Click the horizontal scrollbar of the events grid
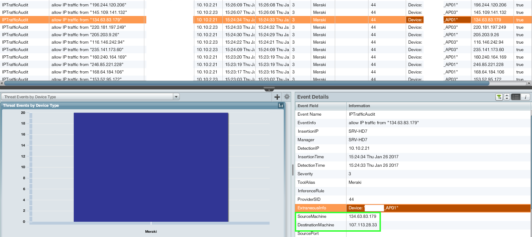Screen dimensions: 532x237 point(246,83)
